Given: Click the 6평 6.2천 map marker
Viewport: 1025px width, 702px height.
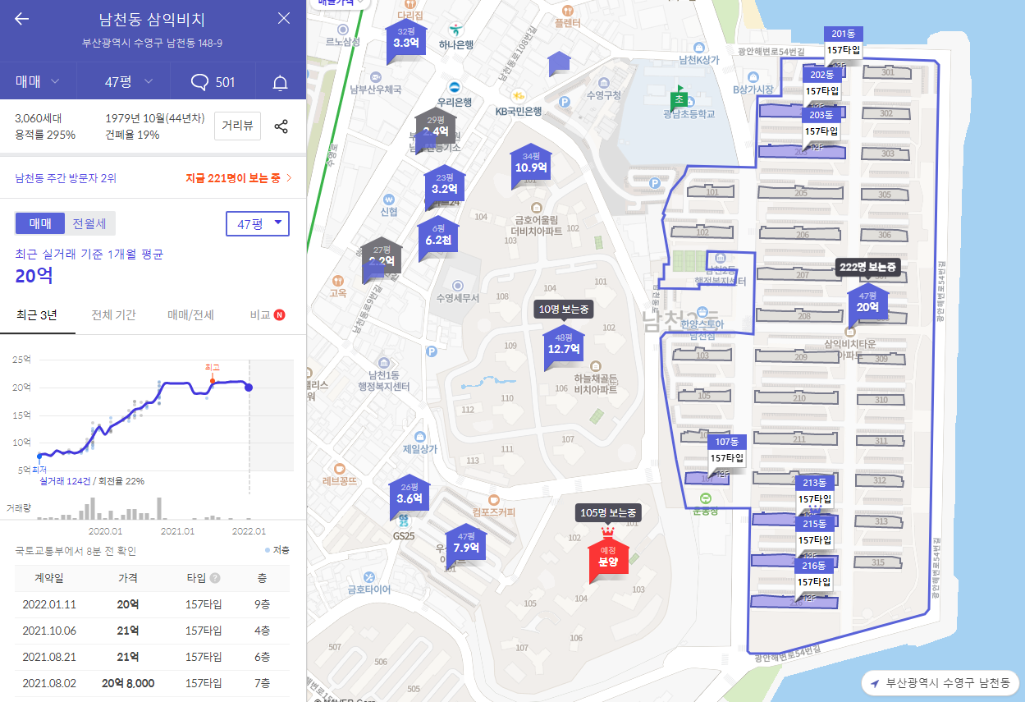Looking at the screenshot, I should 437,240.
